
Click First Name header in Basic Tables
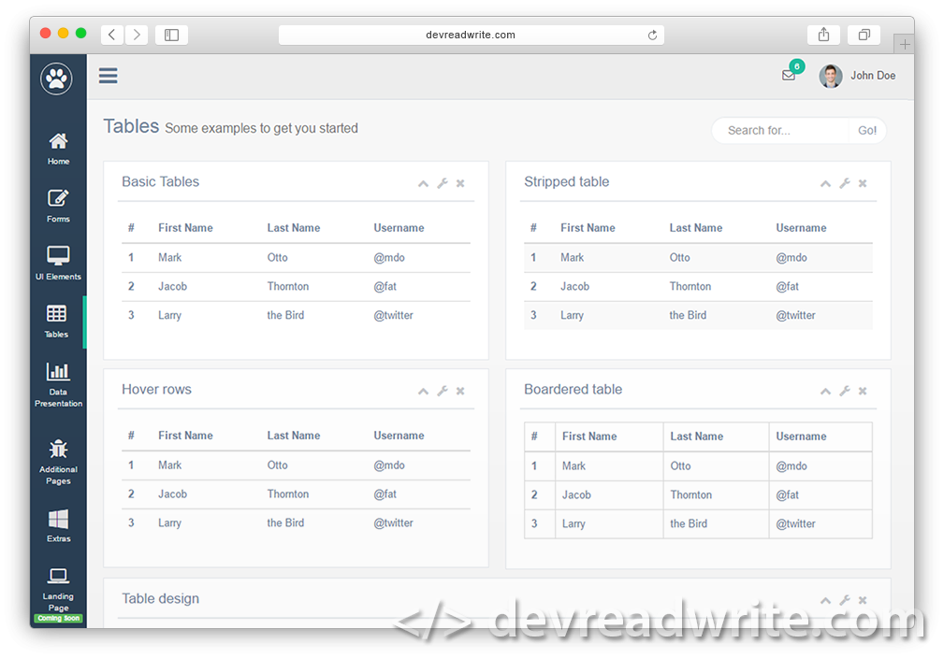(x=185, y=228)
